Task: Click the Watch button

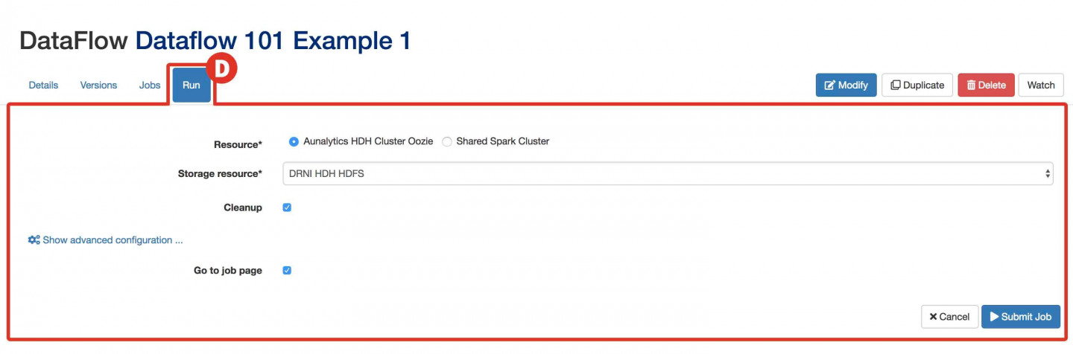Action: [1041, 85]
